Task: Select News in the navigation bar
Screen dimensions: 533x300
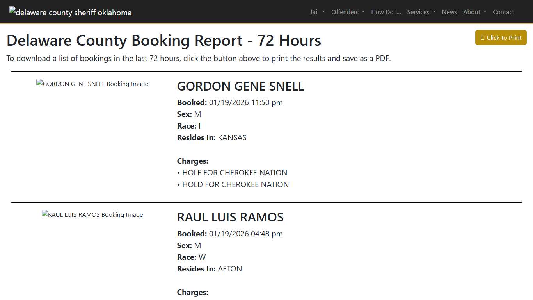Action: click(x=449, y=12)
